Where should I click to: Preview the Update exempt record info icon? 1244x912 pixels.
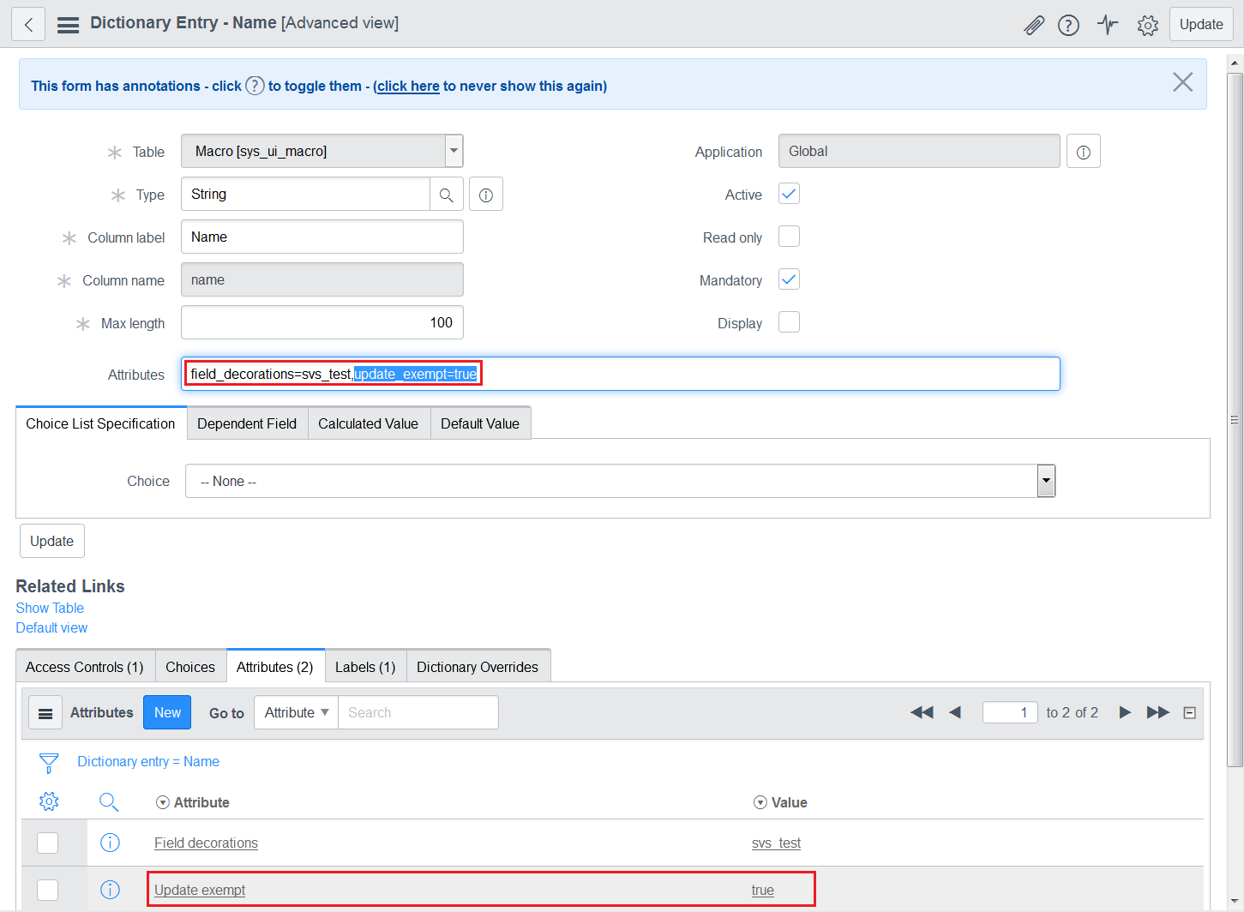pyautogui.click(x=110, y=890)
